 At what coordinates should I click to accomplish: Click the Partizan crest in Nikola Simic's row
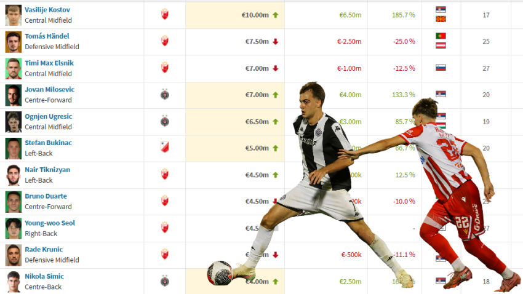(x=165, y=281)
